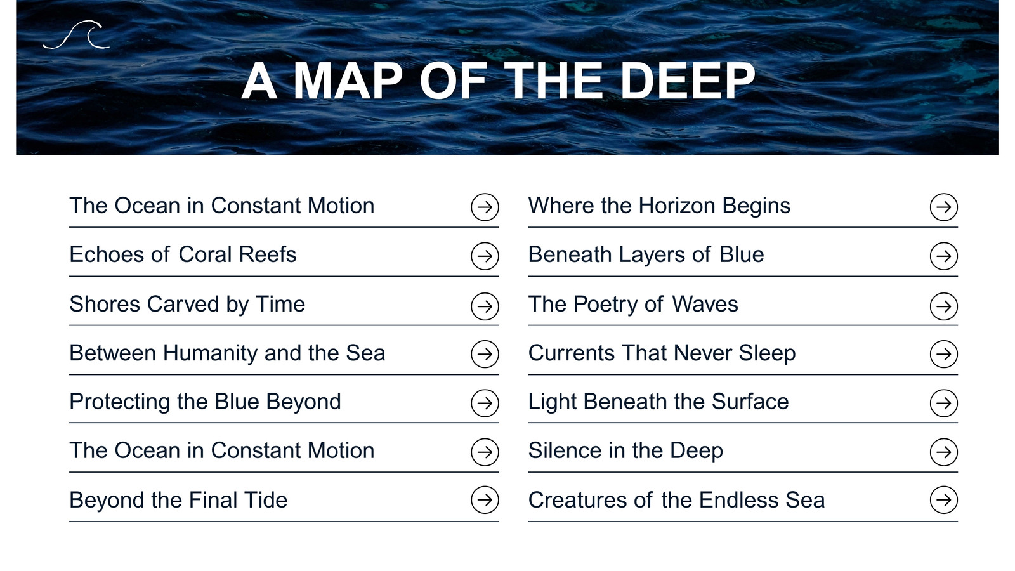1015x571 pixels.
Task: Click the white wave logo icon
Action: (x=76, y=35)
